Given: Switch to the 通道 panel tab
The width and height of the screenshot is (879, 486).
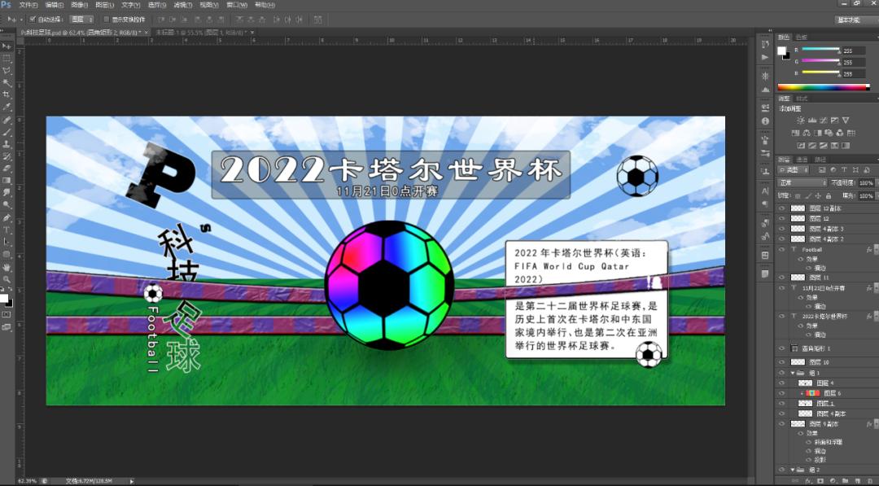Looking at the screenshot, I should [802, 160].
